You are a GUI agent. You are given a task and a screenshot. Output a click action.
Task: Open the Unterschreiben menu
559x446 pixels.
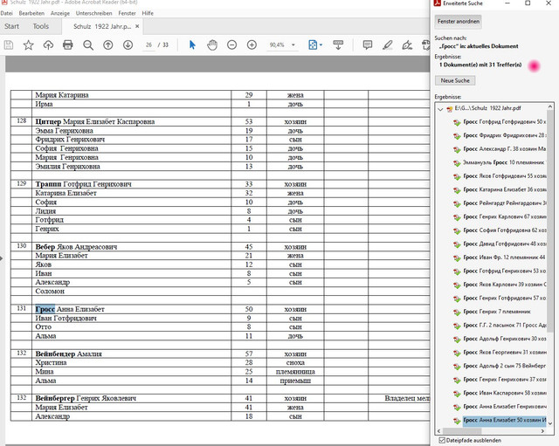point(93,13)
